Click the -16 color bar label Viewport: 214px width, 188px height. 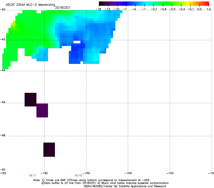pyautogui.click(x=98, y=9)
